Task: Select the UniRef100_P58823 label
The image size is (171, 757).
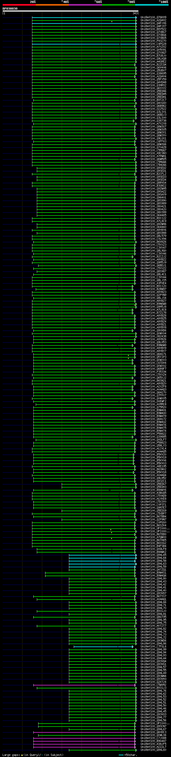Action: point(153,443)
